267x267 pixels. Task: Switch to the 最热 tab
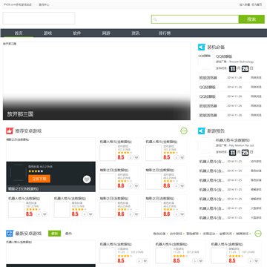pos(68,234)
